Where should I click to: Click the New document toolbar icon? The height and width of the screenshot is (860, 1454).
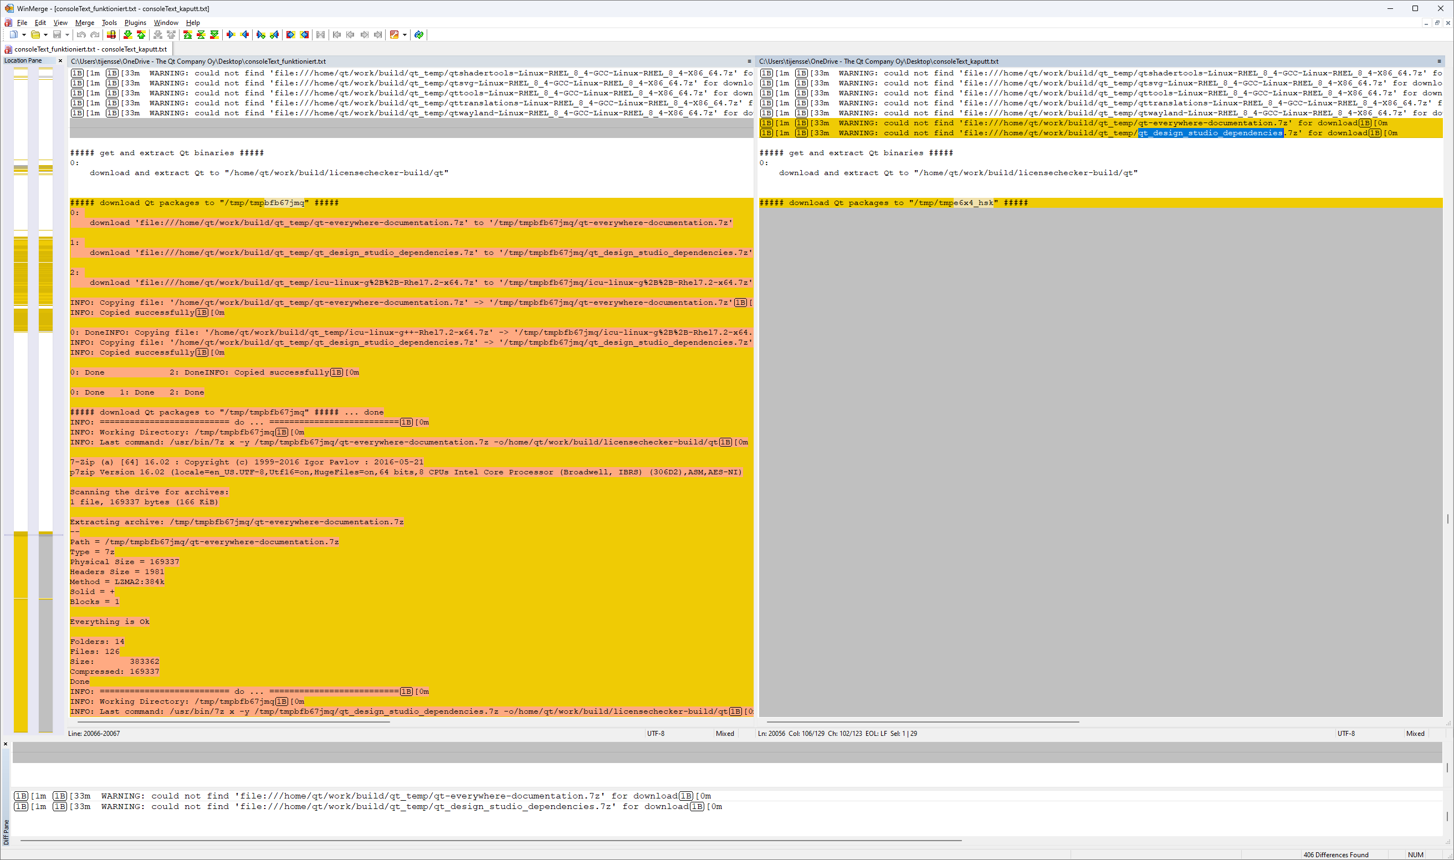14,35
